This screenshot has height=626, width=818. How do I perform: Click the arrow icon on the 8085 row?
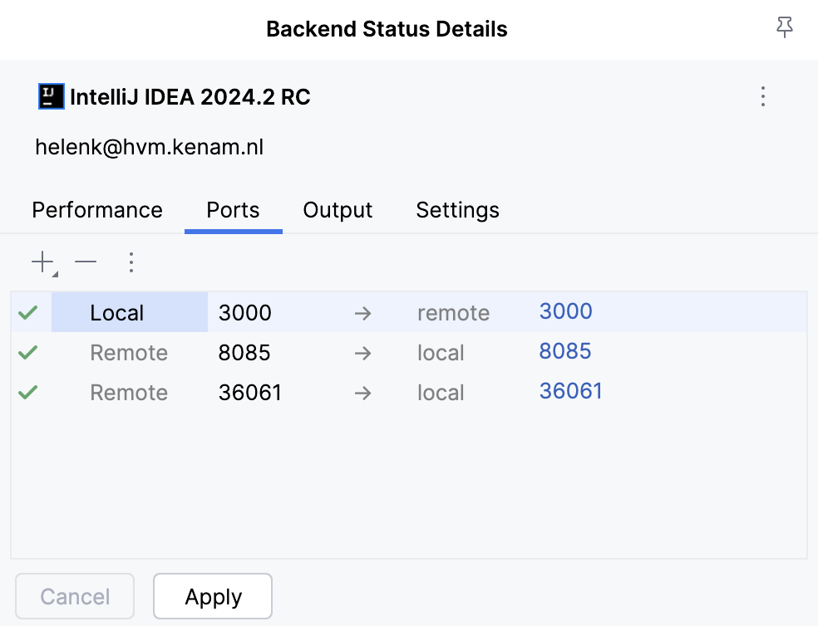click(362, 352)
